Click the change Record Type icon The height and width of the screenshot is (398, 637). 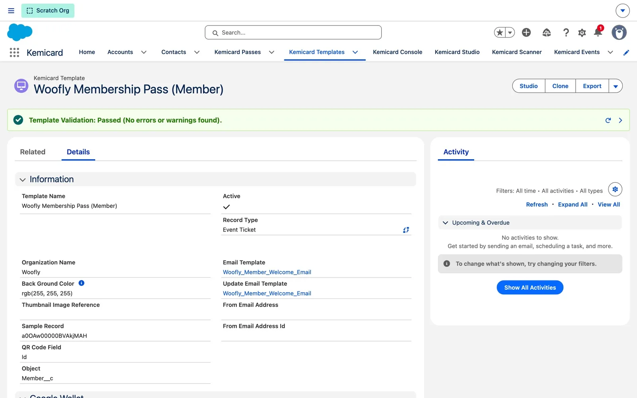pyautogui.click(x=406, y=230)
